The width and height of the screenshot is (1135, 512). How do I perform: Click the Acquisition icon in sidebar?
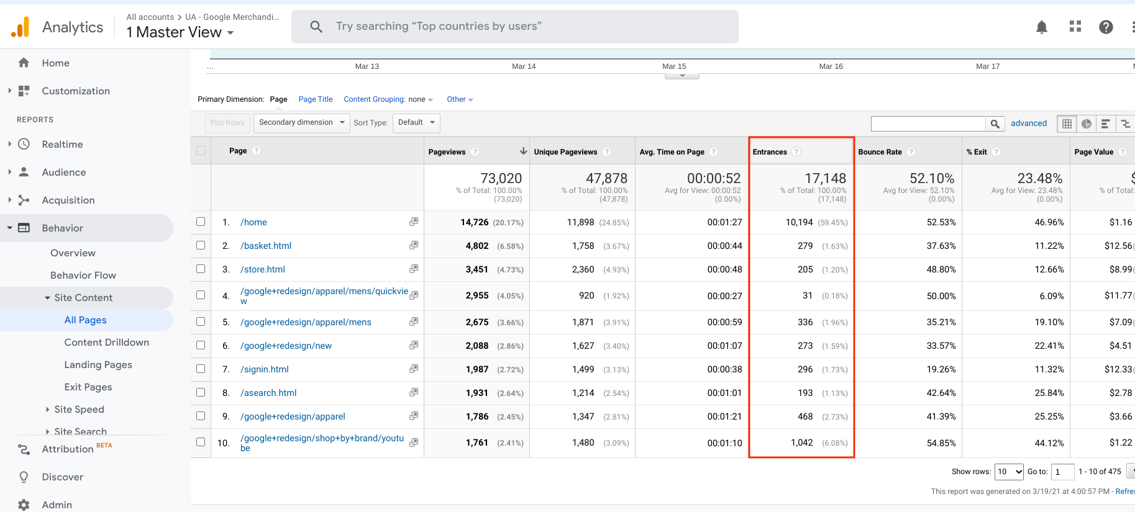pos(24,200)
